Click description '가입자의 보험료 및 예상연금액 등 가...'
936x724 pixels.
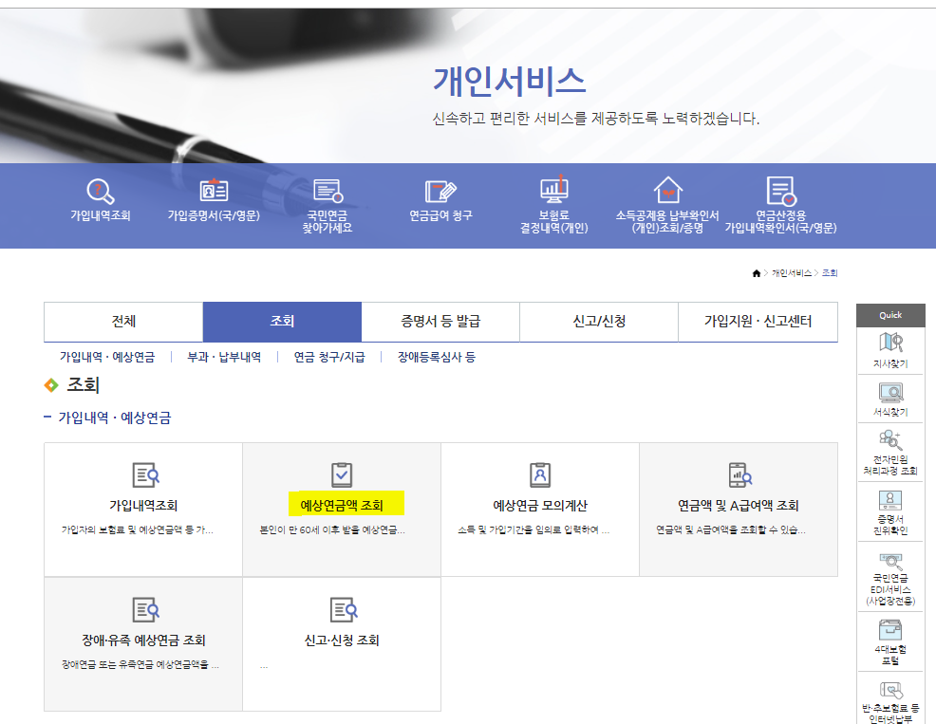[x=138, y=530]
